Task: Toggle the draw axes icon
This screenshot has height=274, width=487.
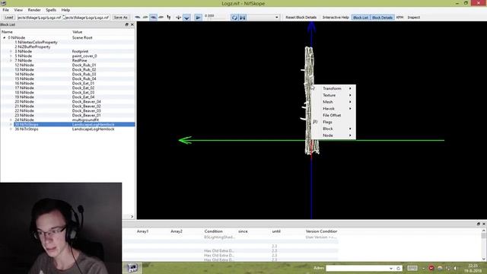Action: (179, 18)
